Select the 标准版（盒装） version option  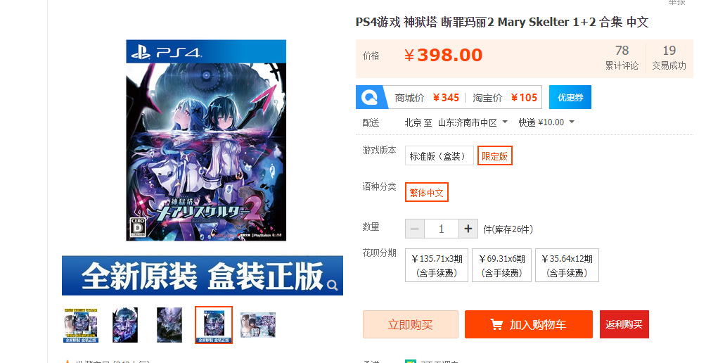coord(439,156)
